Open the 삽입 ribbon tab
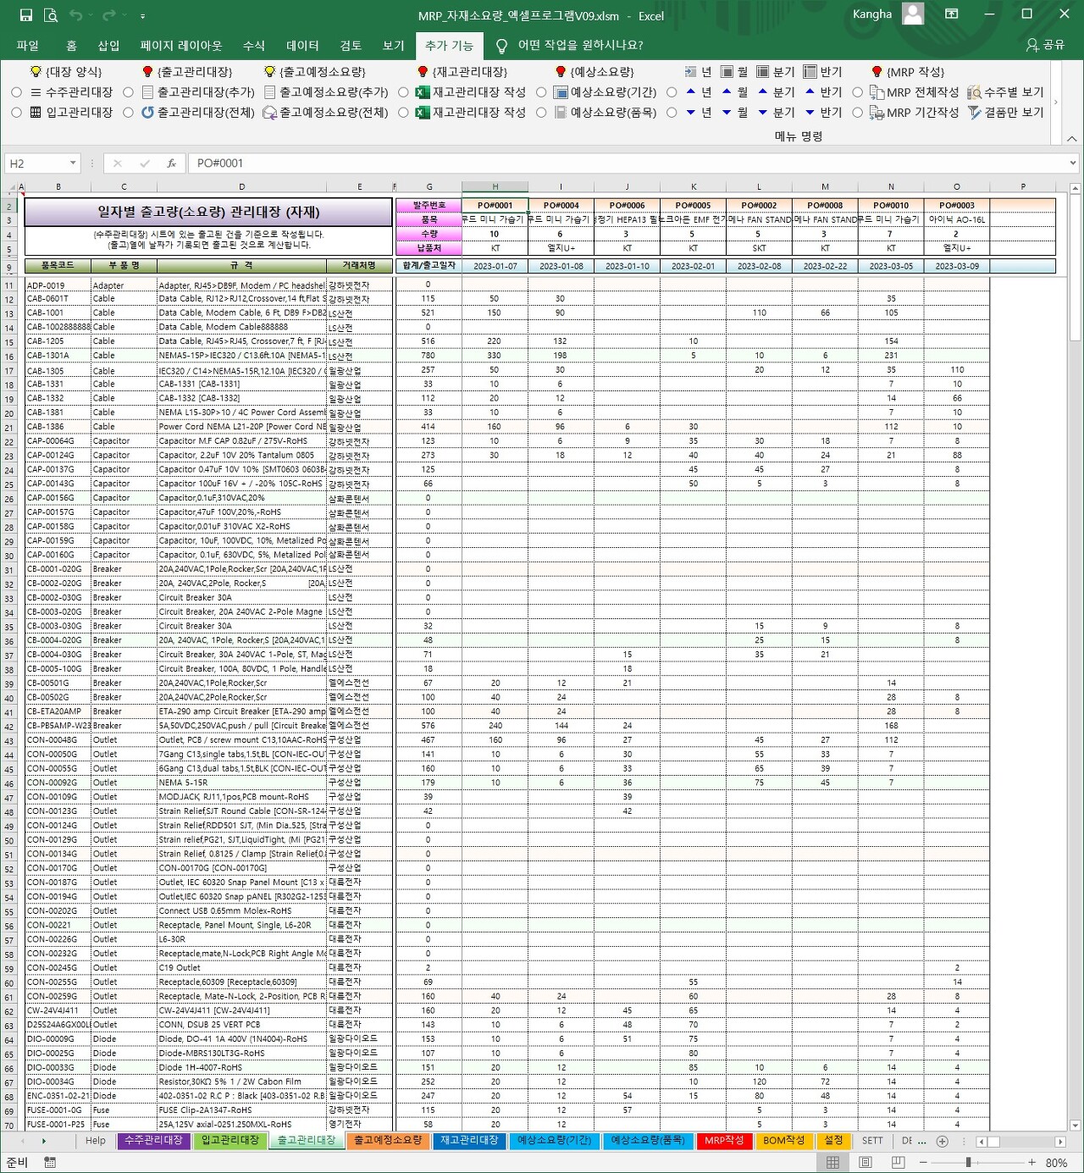 (108, 45)
